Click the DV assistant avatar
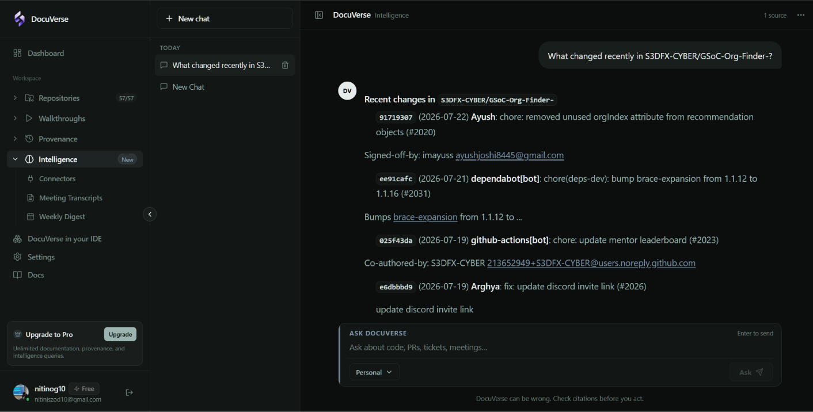The height and width of the screenshot is (412, 813). (347, 91)
